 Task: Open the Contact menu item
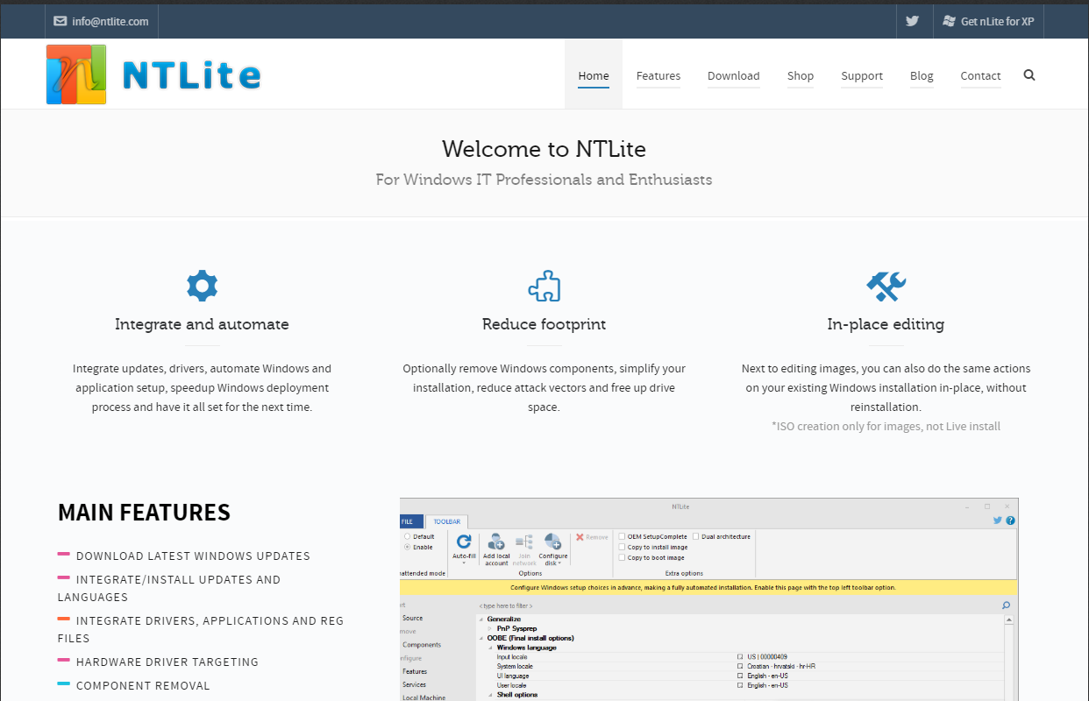[x=980, y=75]
